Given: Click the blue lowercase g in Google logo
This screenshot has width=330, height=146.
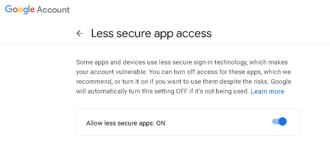Looking at the screenshot, I should [x=25, y=11].
